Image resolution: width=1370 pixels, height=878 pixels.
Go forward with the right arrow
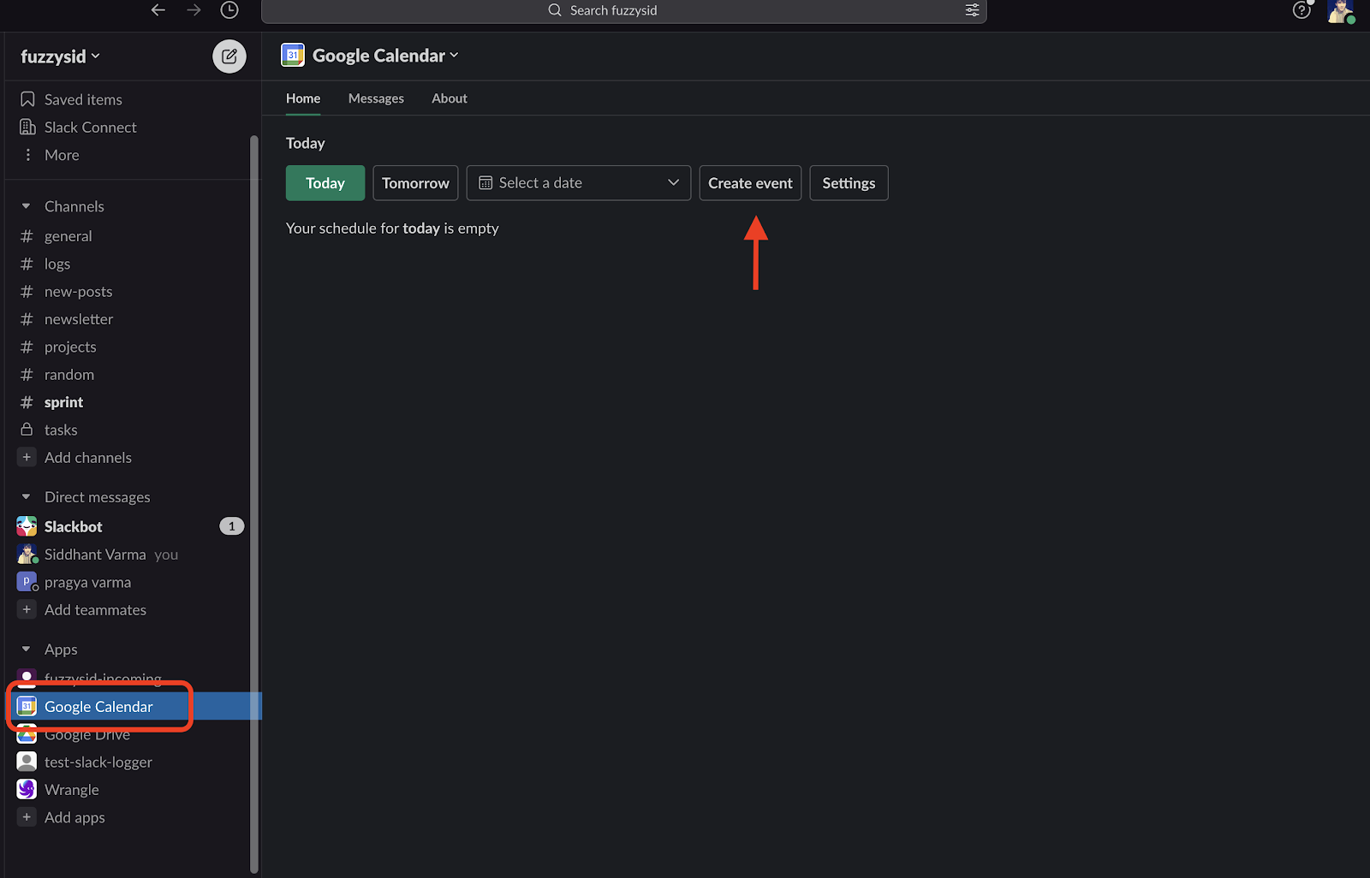(194, 10)
